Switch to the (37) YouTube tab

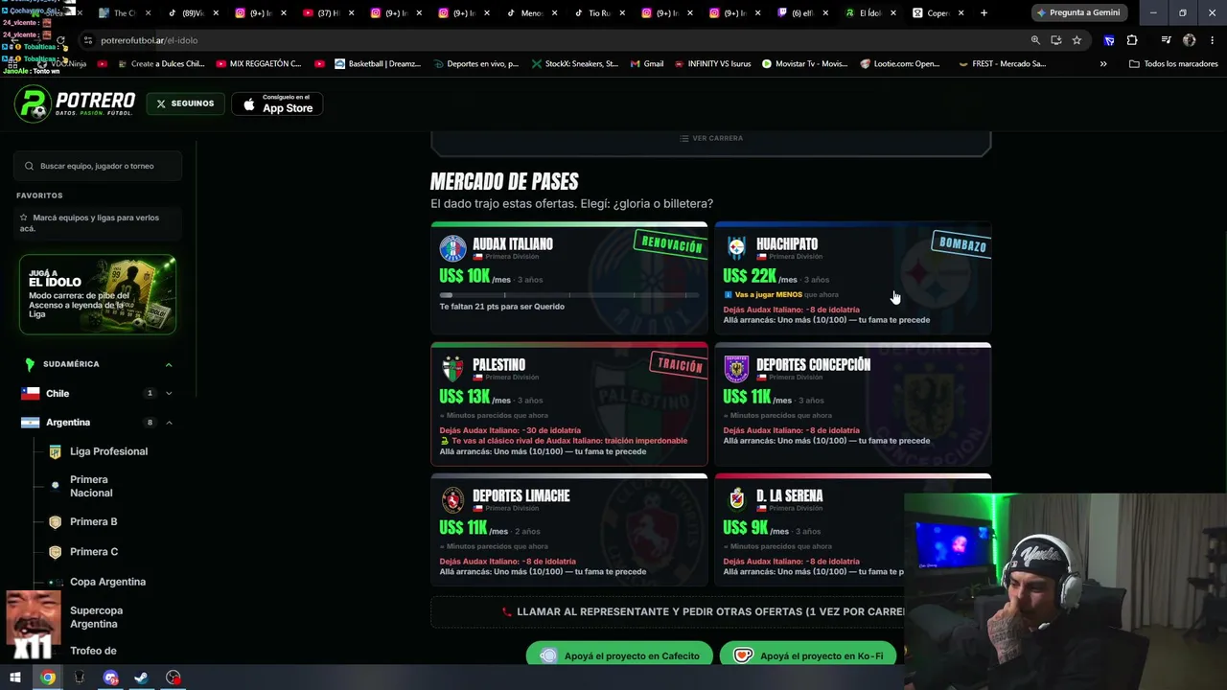tap(329, 13)
